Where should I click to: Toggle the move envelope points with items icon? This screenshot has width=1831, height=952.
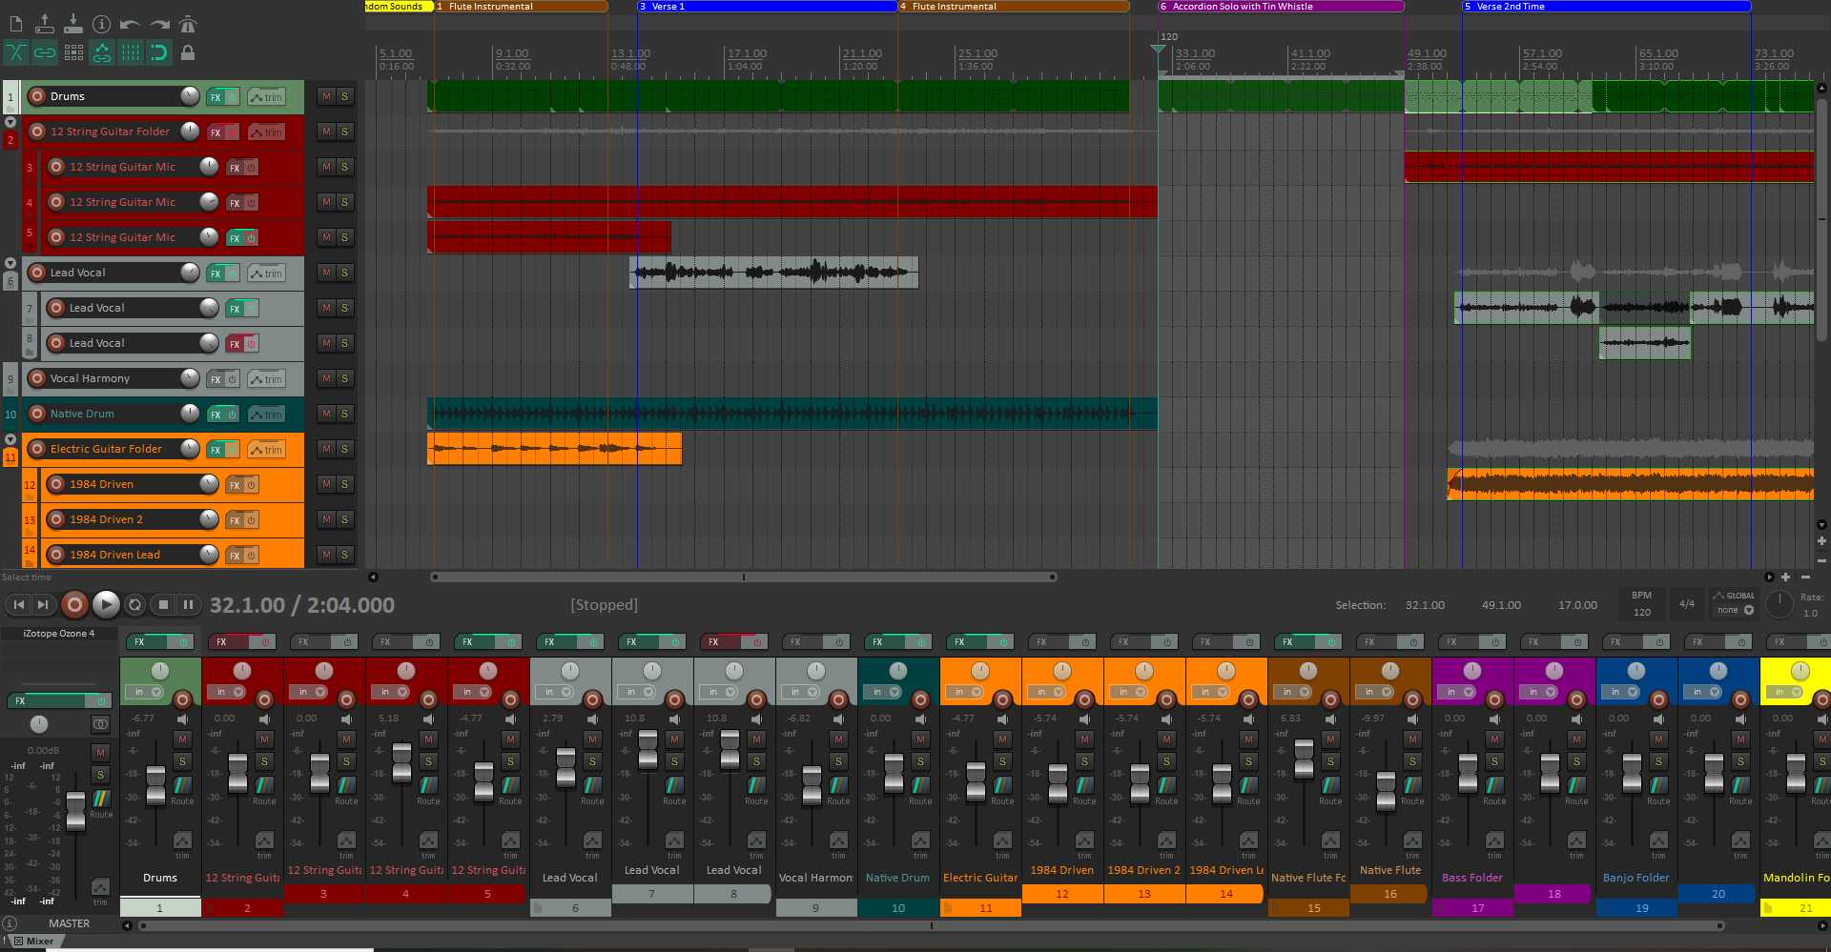pyautogui.click(x=102, y=52)
